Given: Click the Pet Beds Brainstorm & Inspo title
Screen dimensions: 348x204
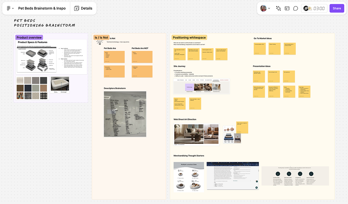Looking at the screenshot, I should coord(42,8).
